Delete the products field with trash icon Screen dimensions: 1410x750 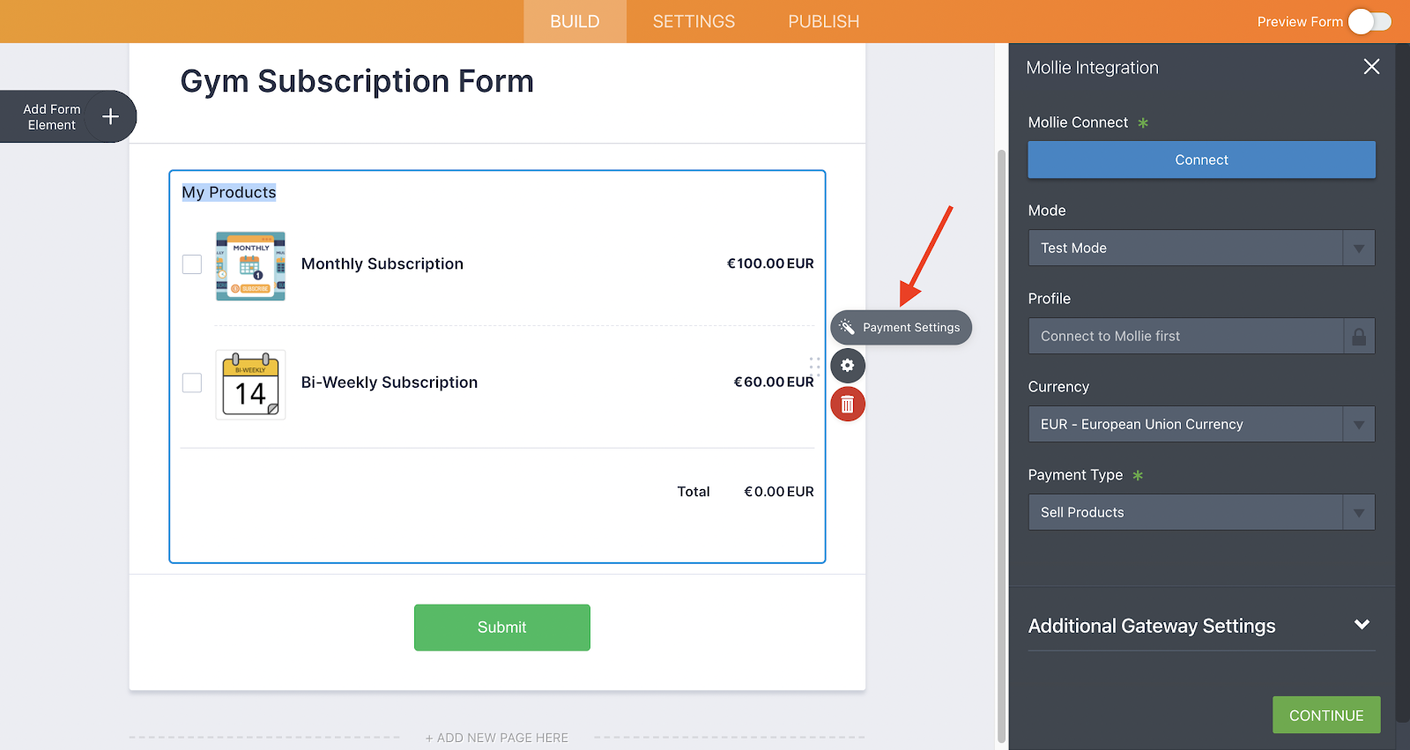coord(847,405)
